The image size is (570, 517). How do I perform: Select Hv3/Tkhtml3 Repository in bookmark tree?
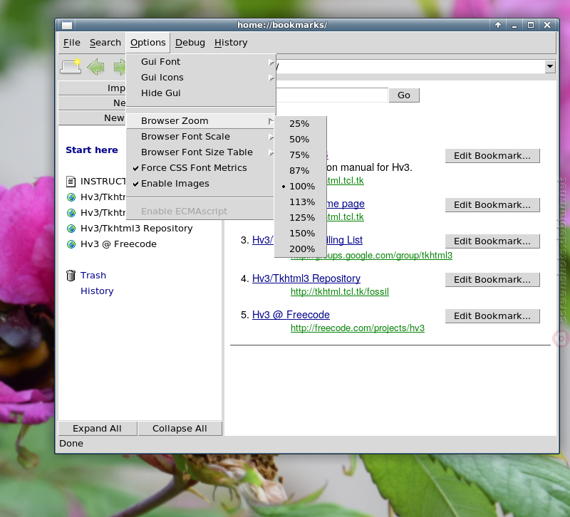tap(136, 229)
